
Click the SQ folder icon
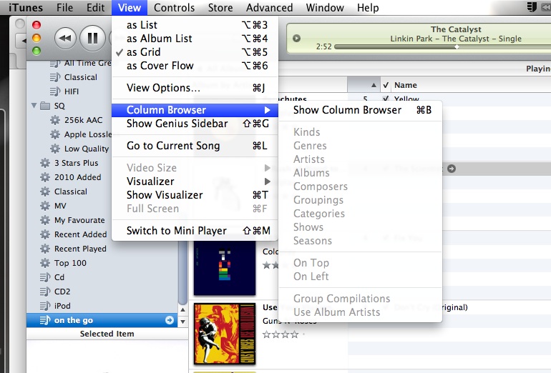click(45, 106)
